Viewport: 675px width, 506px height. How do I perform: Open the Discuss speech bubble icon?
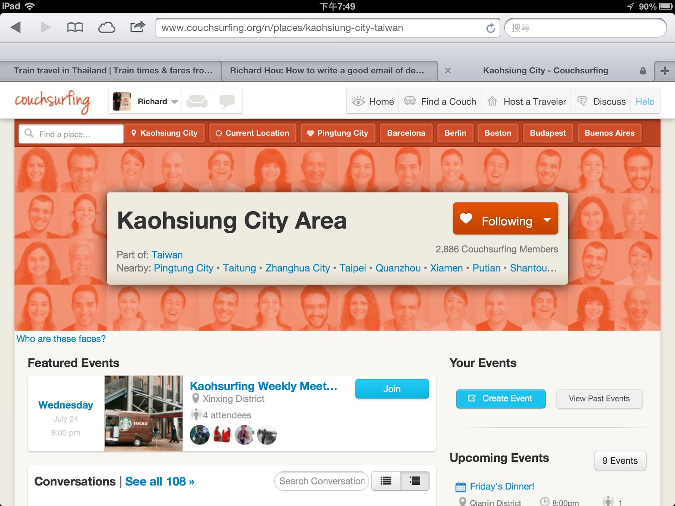(x=583, y=101)
